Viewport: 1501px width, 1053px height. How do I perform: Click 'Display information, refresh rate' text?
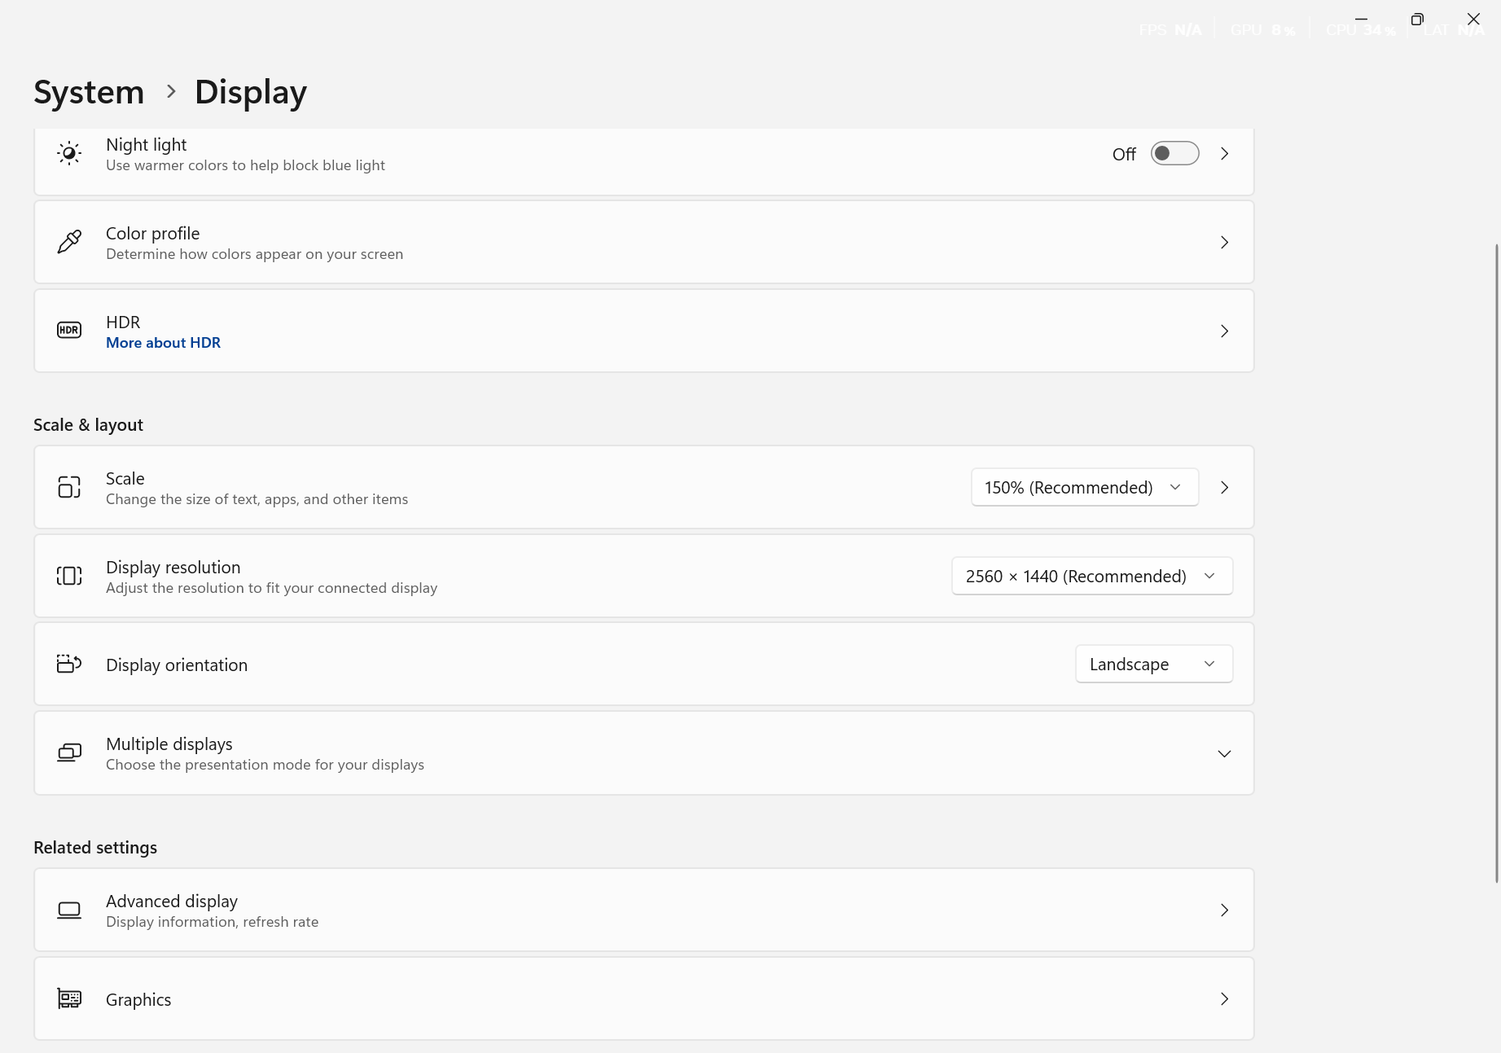click(212, 922)
